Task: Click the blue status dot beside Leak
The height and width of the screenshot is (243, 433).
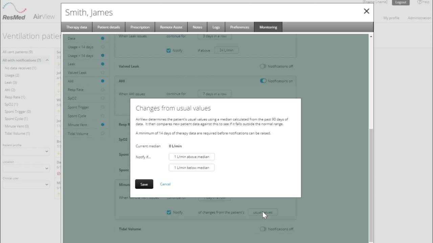Action: tap(102, 64)
